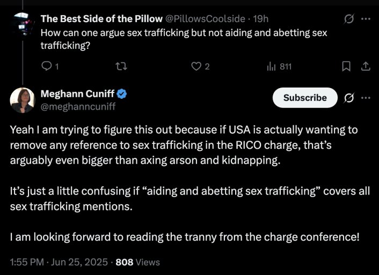Reply to The Best Side of the Pillow's tweet
This screenshot has height=275, width=379.
click(x=46, y=67)
